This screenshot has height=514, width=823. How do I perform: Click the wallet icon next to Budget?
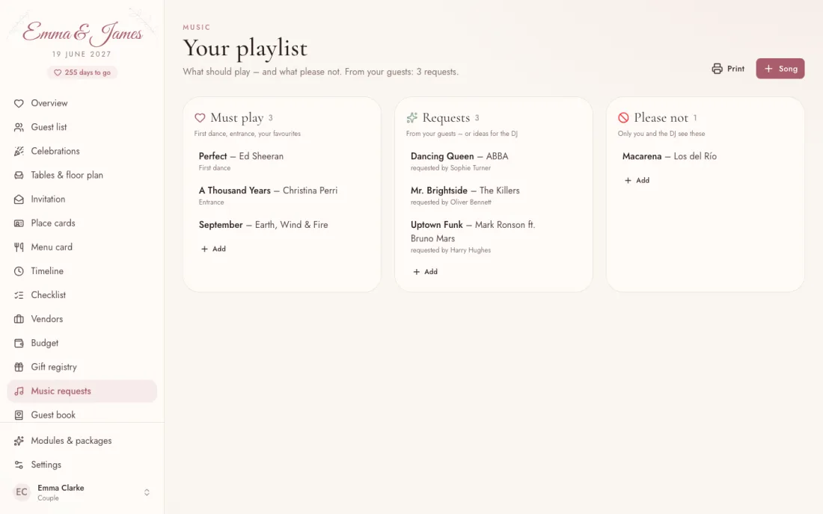point(19,343)
